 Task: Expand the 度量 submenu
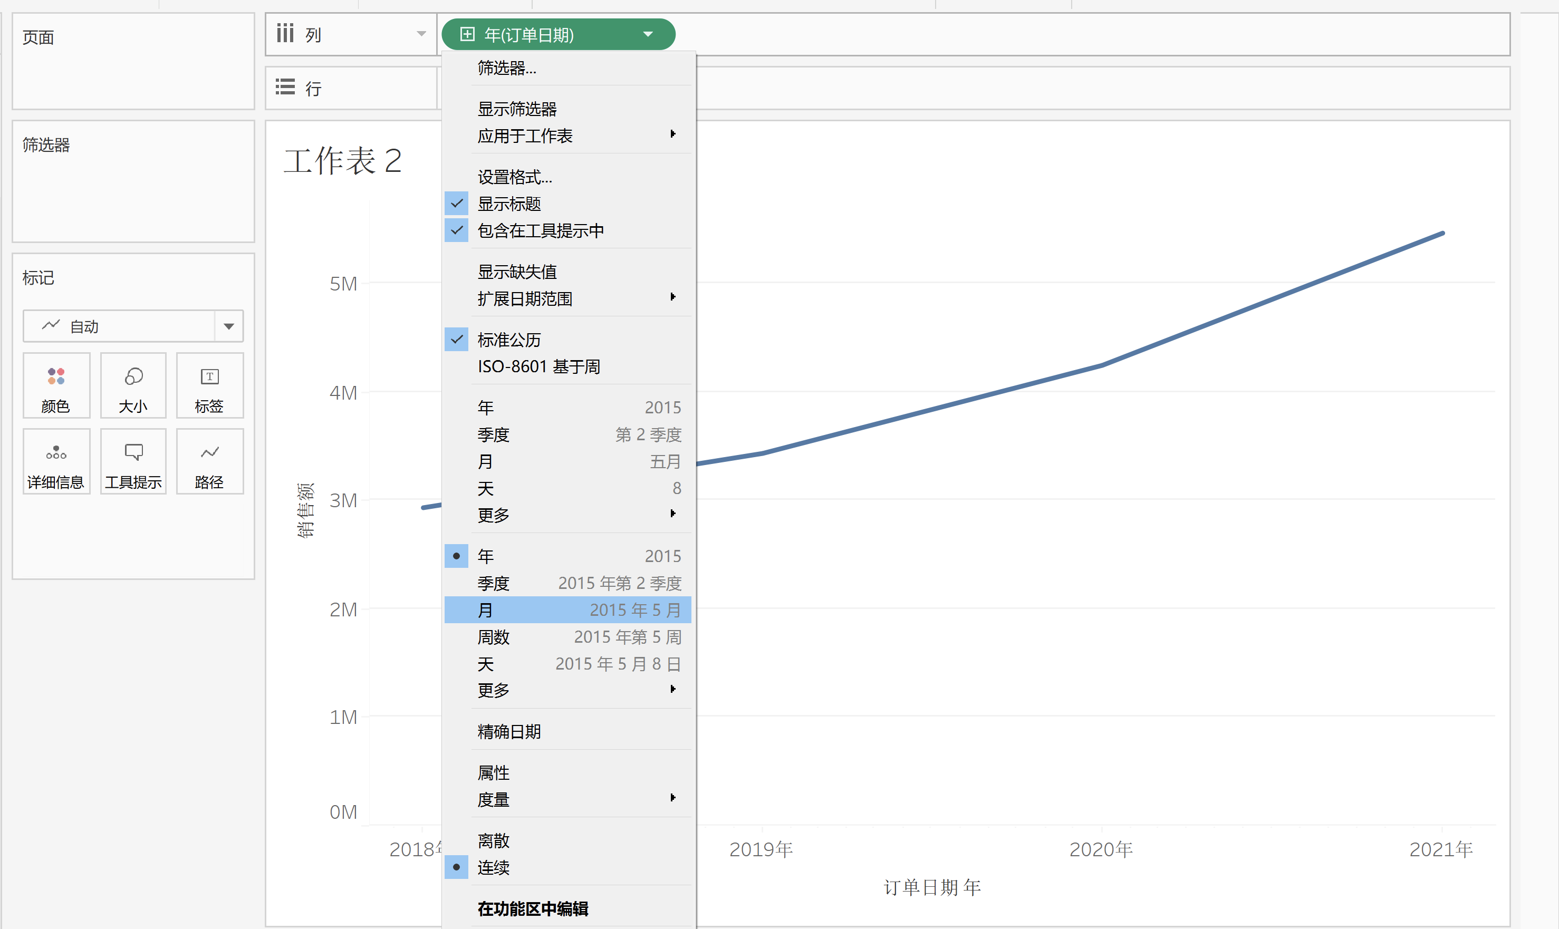click(568, 799)
